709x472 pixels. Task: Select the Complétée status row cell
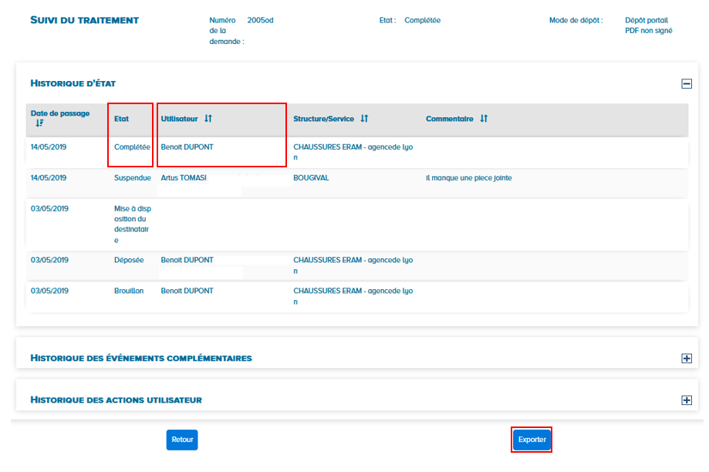[132, 147]
